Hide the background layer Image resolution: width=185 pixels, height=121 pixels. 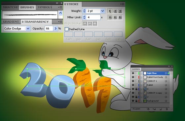[133, 101]
